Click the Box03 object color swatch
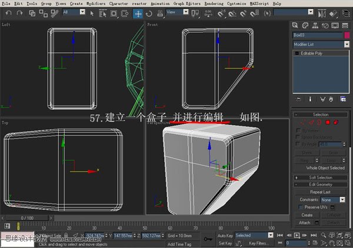Image resolution: width=353 pixels, height=248 pixels. click(347, 35)
